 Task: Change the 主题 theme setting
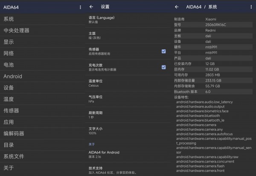tap(128, 35)
